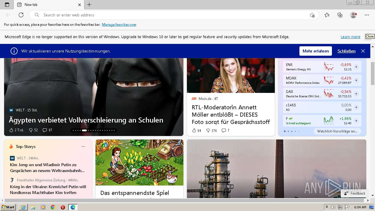Open a new tab with plus button
This screenshot has height=211, width=375.
pos(89,5)
